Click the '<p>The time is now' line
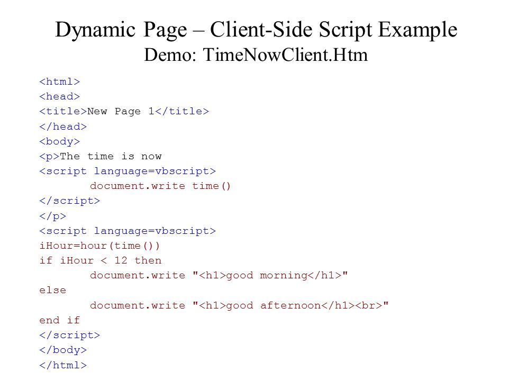 tap(101, 157)
